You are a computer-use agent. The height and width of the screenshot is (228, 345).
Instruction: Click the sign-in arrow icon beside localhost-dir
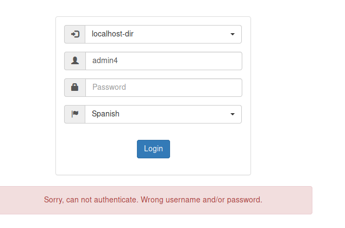pos(75,34)
